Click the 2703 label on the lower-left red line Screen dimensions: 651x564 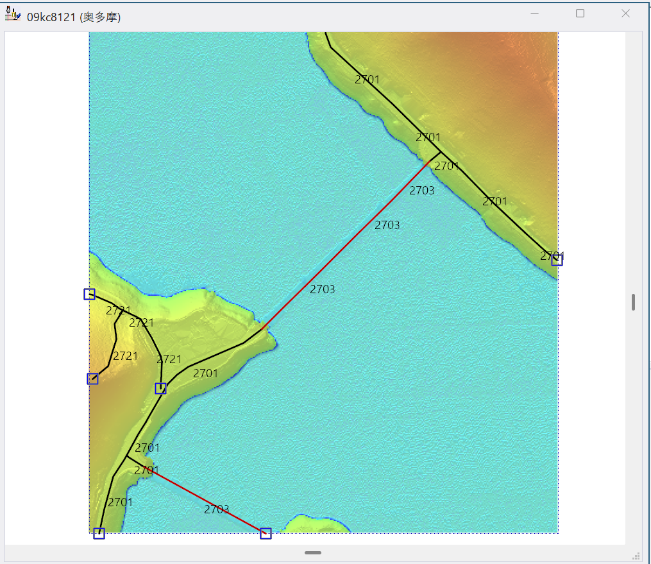tap(217, 509)
